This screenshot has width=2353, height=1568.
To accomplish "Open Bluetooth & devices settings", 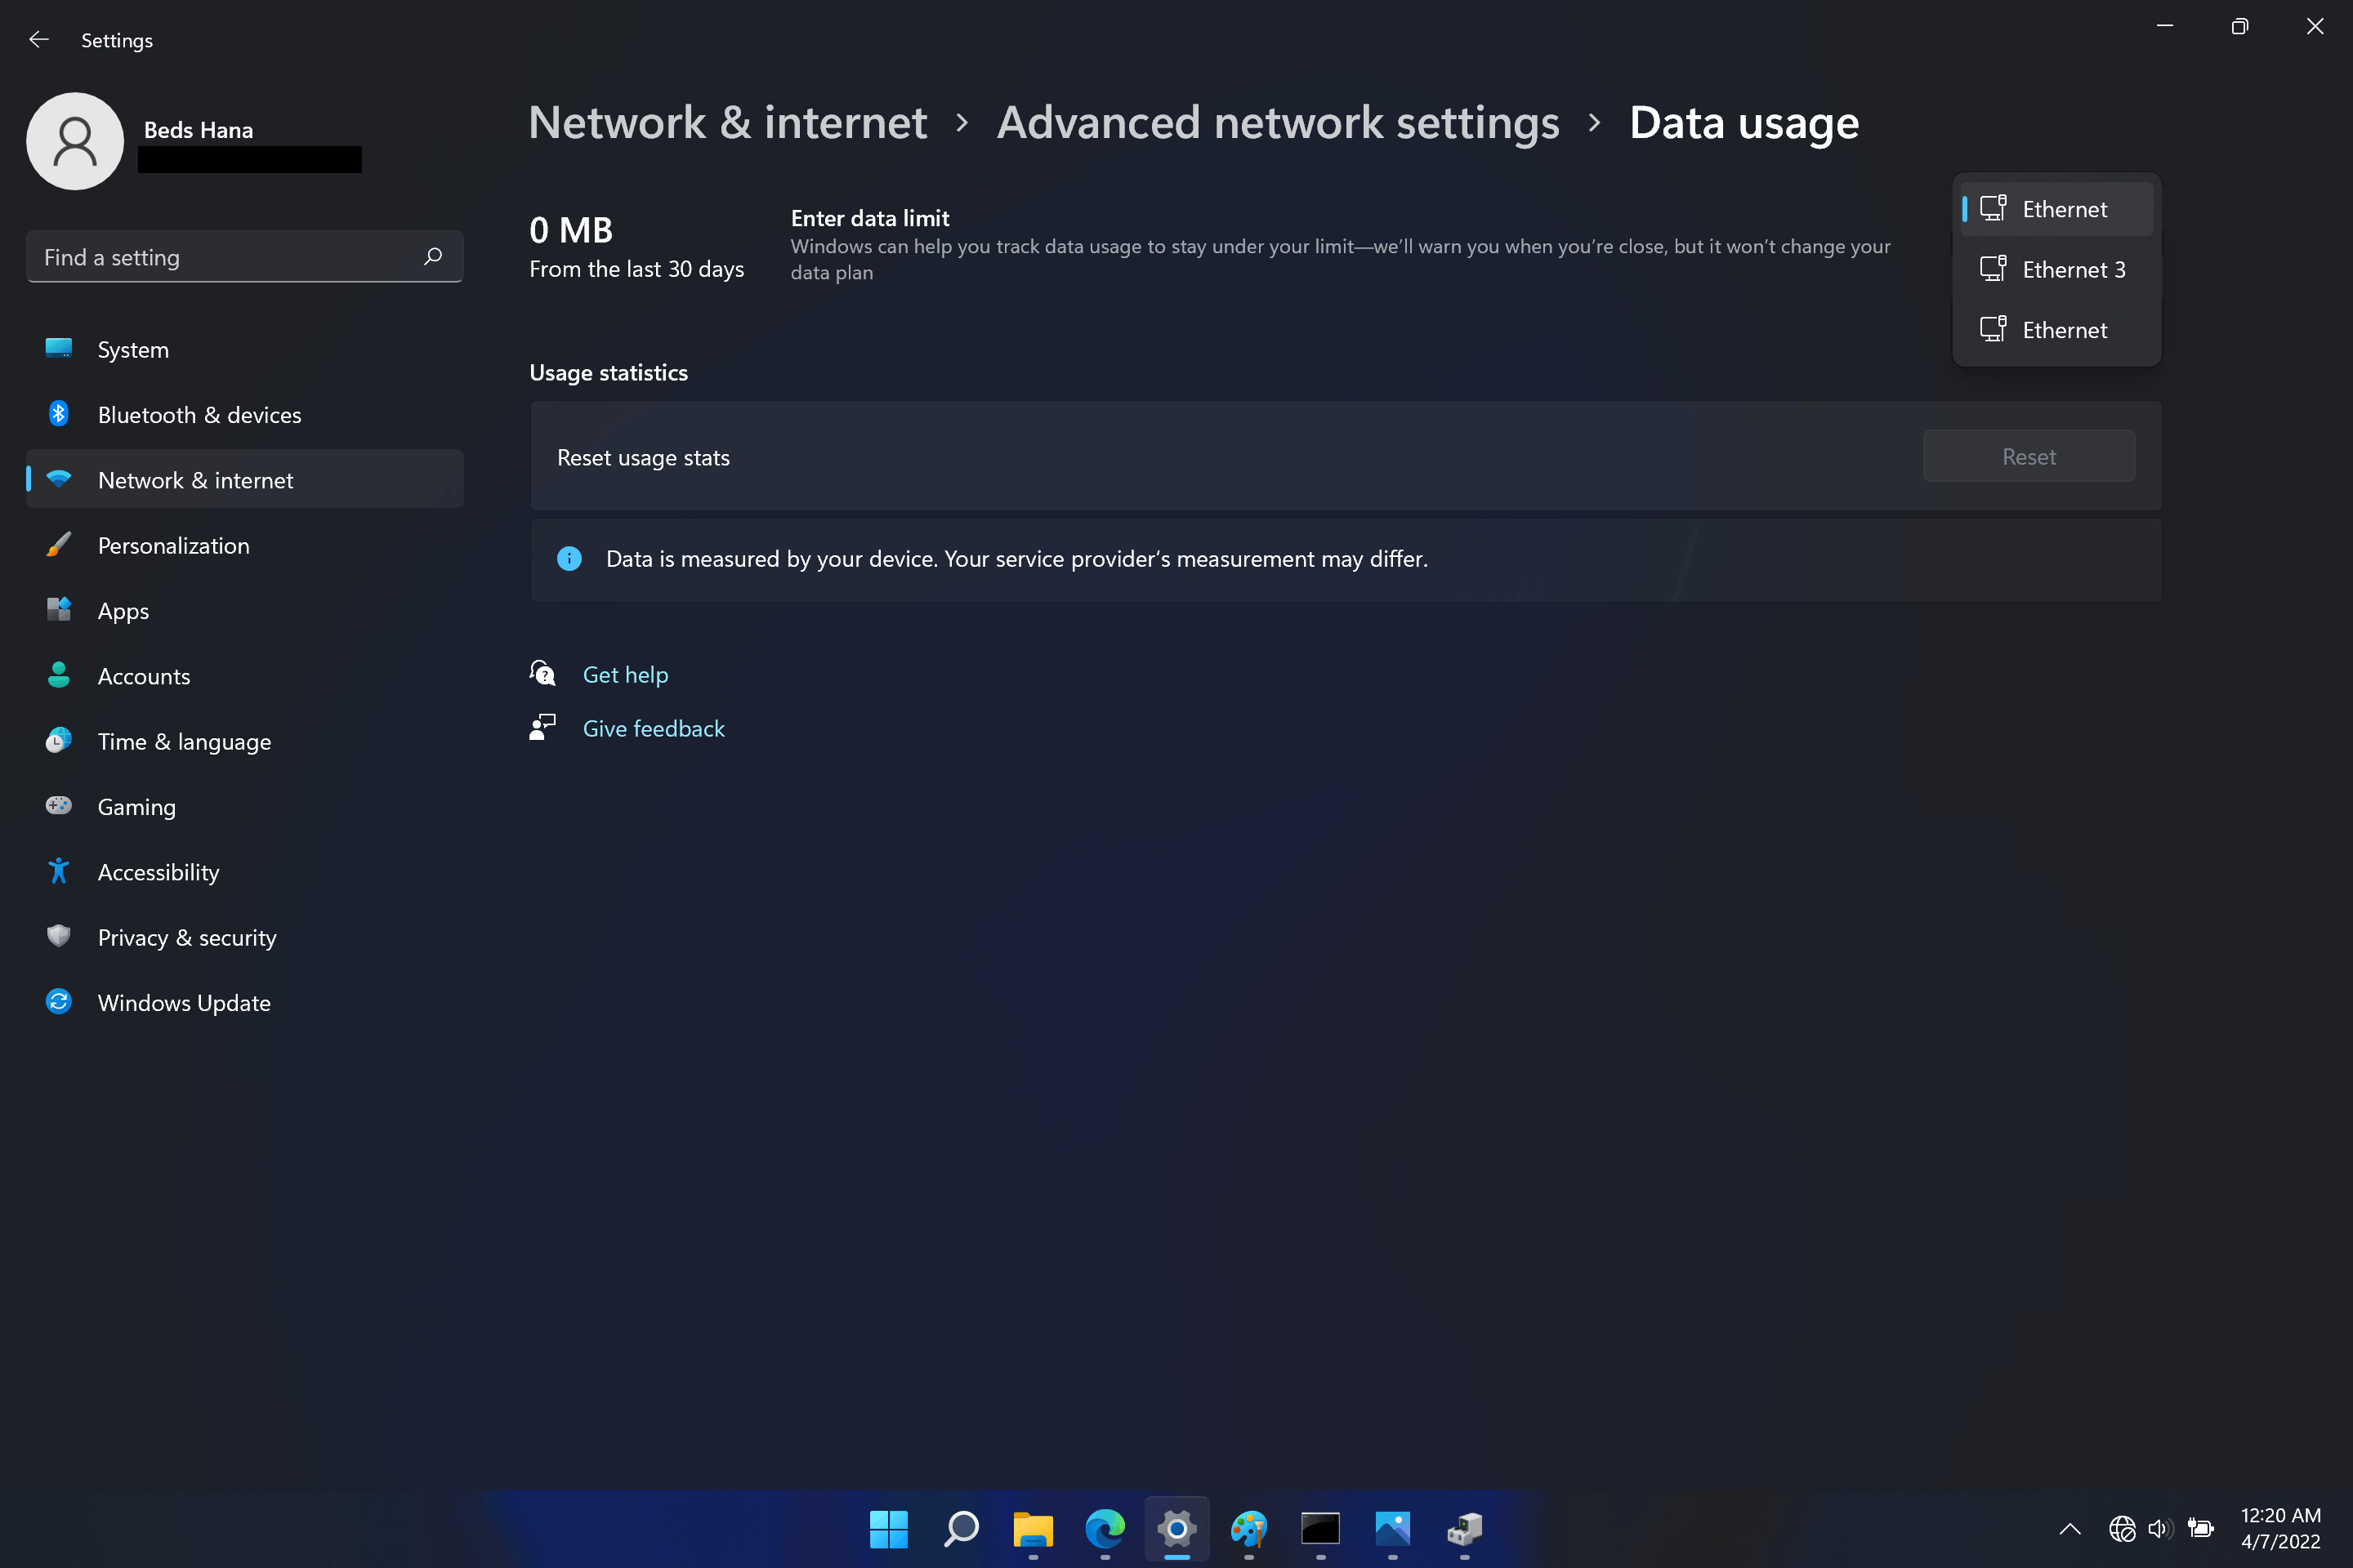I will tap(199, 415).
